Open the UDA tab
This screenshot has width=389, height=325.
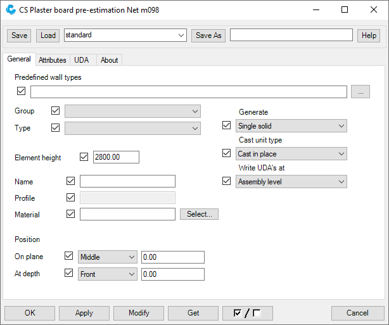coord(81,60)
